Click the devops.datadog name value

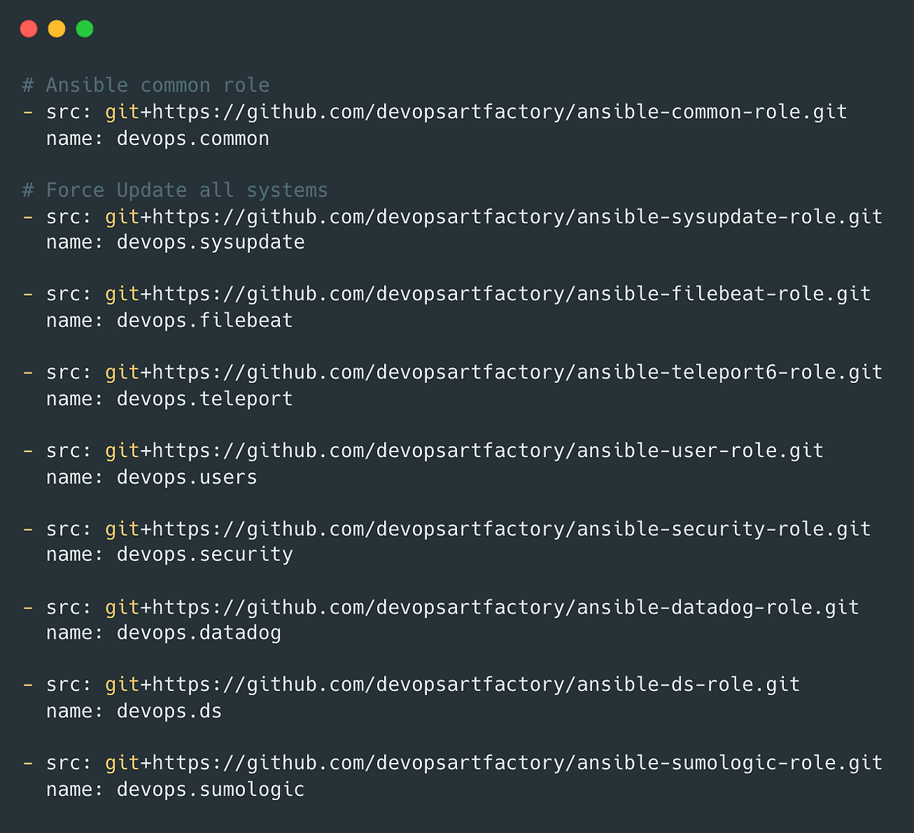[199, 634]
